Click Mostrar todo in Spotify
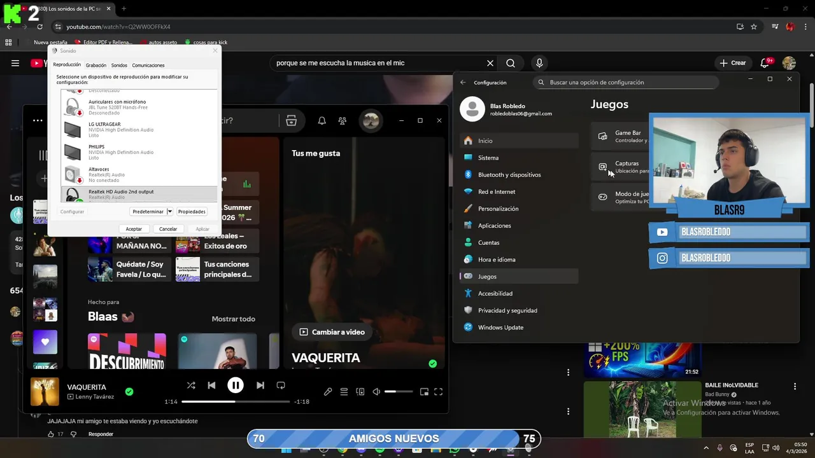Viewport: 815px width, 458px height. coord(233,319)
